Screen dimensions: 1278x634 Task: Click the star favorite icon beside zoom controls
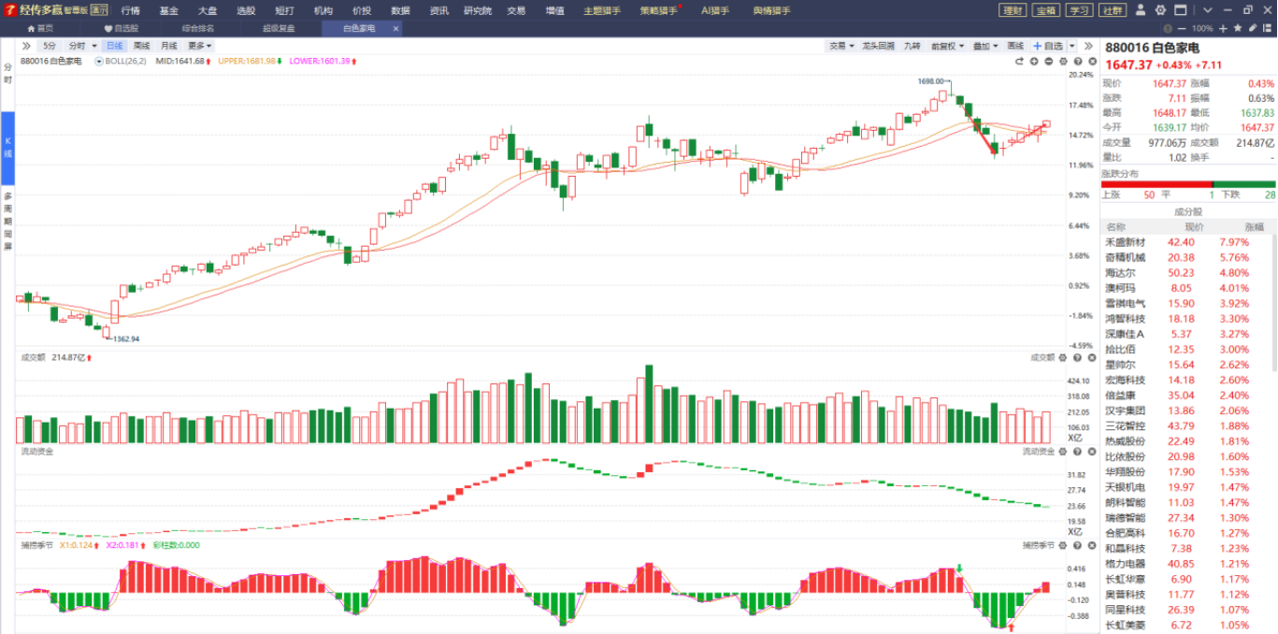(1237, 28)
